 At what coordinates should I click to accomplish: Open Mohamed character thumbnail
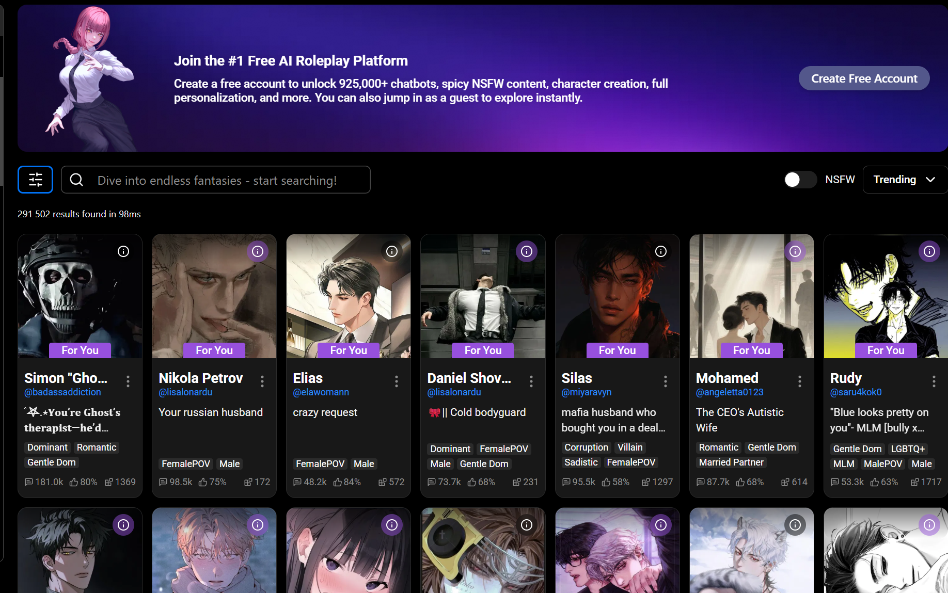752,296
